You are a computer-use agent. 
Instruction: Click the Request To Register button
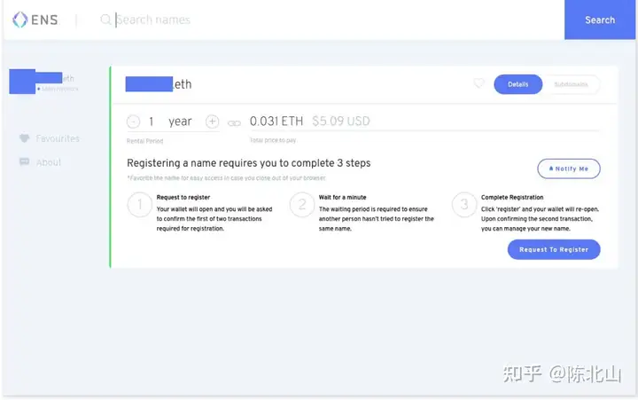click(x=554, y=249)
